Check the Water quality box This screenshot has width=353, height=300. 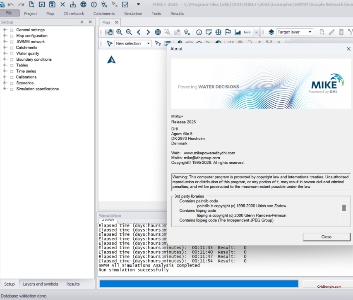point(12,54)
